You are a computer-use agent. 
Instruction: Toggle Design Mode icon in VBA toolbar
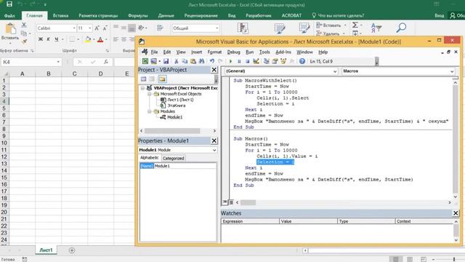256,61
